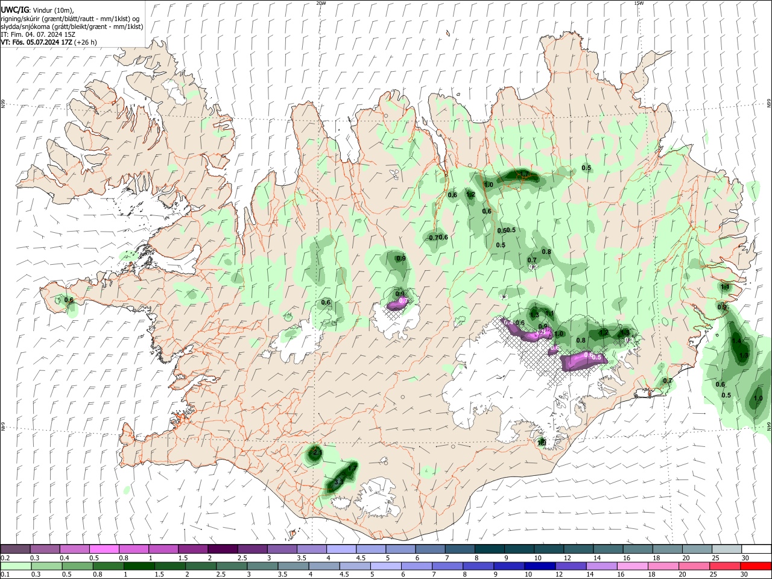Click the medium green 0.5–0.8 rain-scale swatch
The height and width of the screenshot is (579, 772).
click(78, 566)
